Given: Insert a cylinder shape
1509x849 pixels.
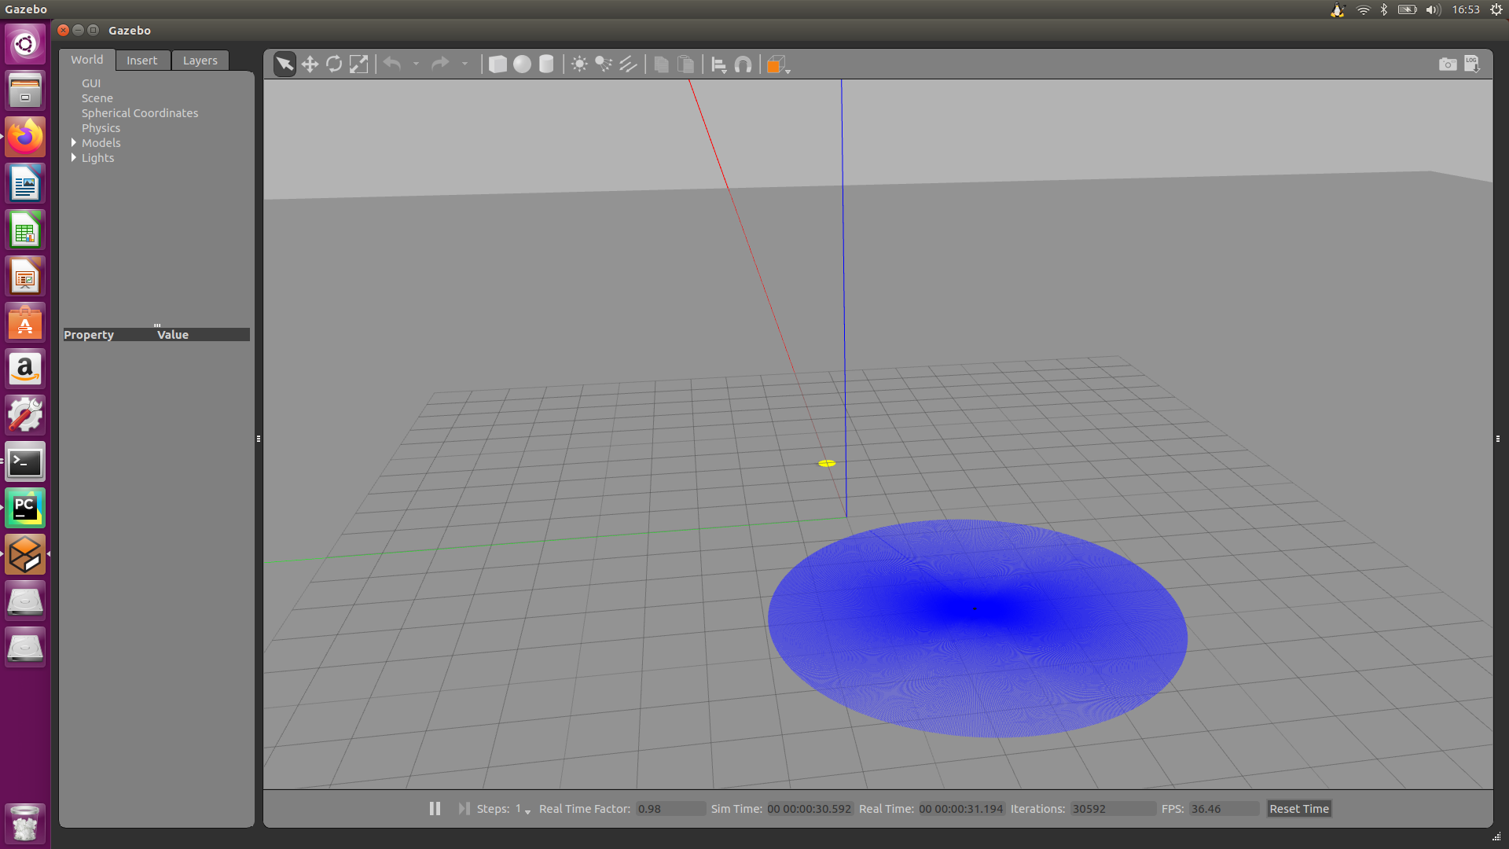Looking at the screenshot, I should [546, 64].
